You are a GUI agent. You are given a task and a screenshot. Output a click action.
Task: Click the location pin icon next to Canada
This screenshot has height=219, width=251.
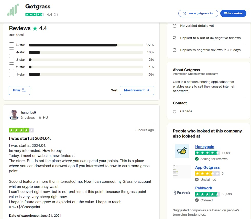(175, 111)
